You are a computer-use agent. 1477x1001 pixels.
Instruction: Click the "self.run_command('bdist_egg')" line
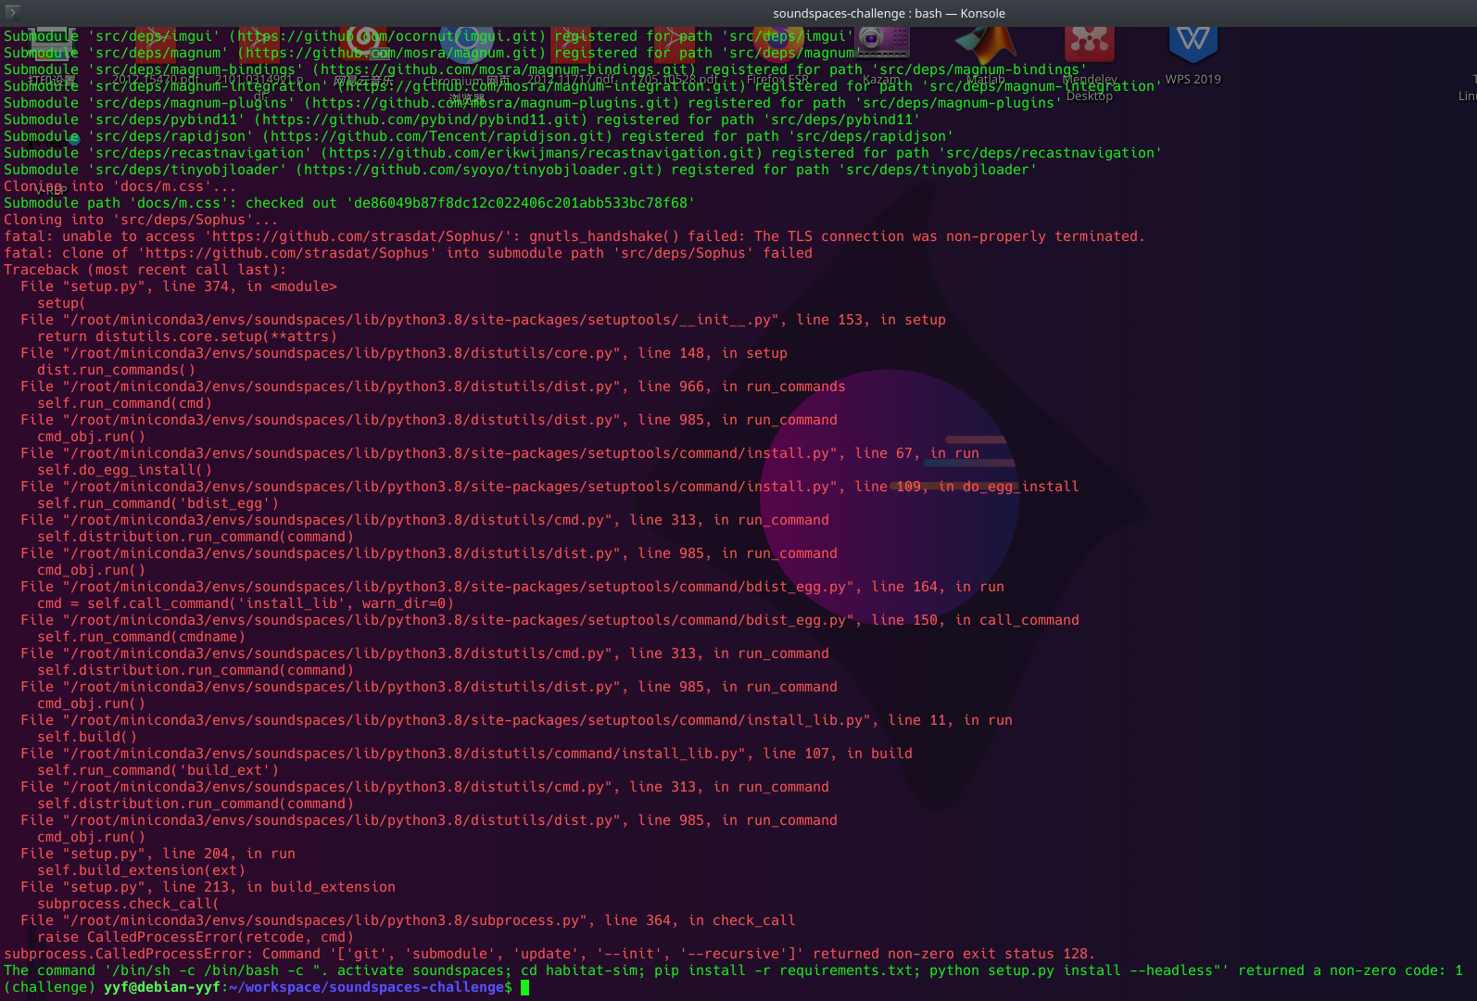158,503
